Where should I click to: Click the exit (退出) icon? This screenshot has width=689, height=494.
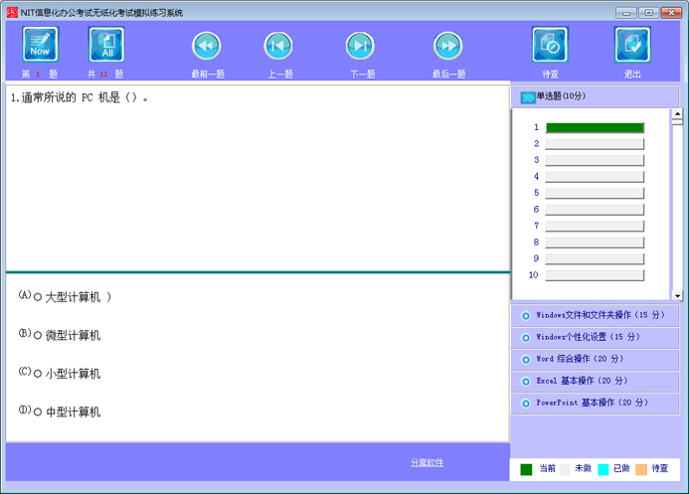click(x=632, y=45)
